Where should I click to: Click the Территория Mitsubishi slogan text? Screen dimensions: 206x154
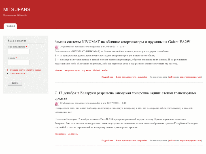15,15
